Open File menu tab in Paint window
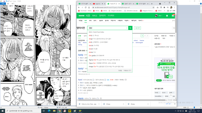Image resolution: width=202 pixels, height=113 pixels. [3, 4]
